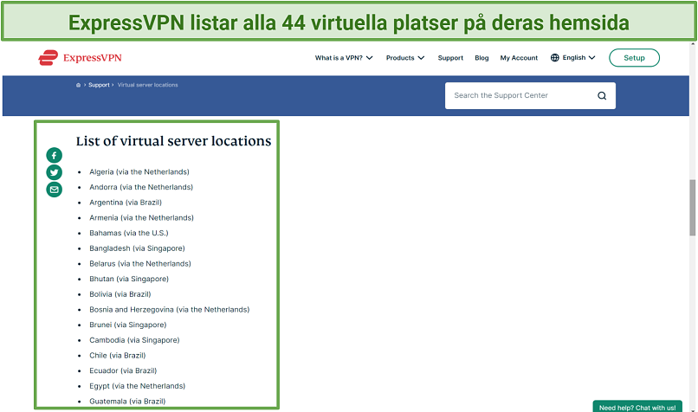Viewport: 698px width, 412px height.
Task: Select Chile (via Brazil) entry
Action: (x=118, y=356)
